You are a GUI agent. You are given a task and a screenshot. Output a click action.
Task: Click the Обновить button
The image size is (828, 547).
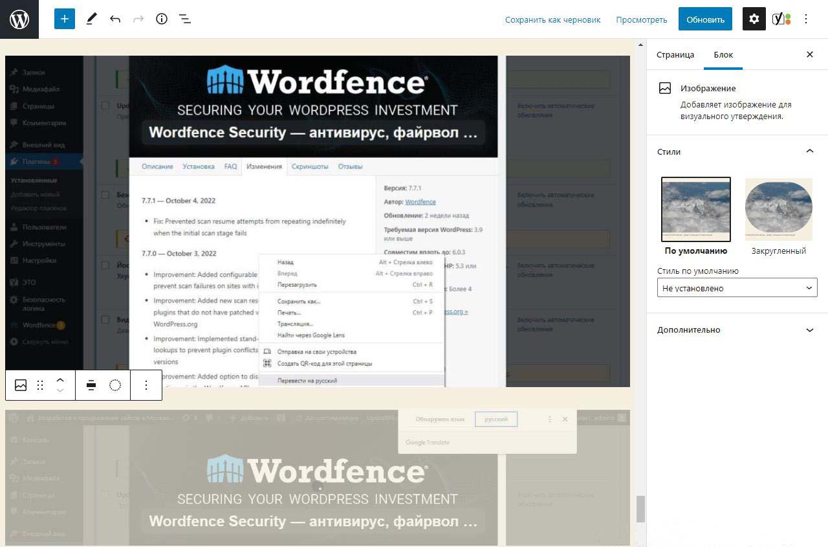(705, 19)
